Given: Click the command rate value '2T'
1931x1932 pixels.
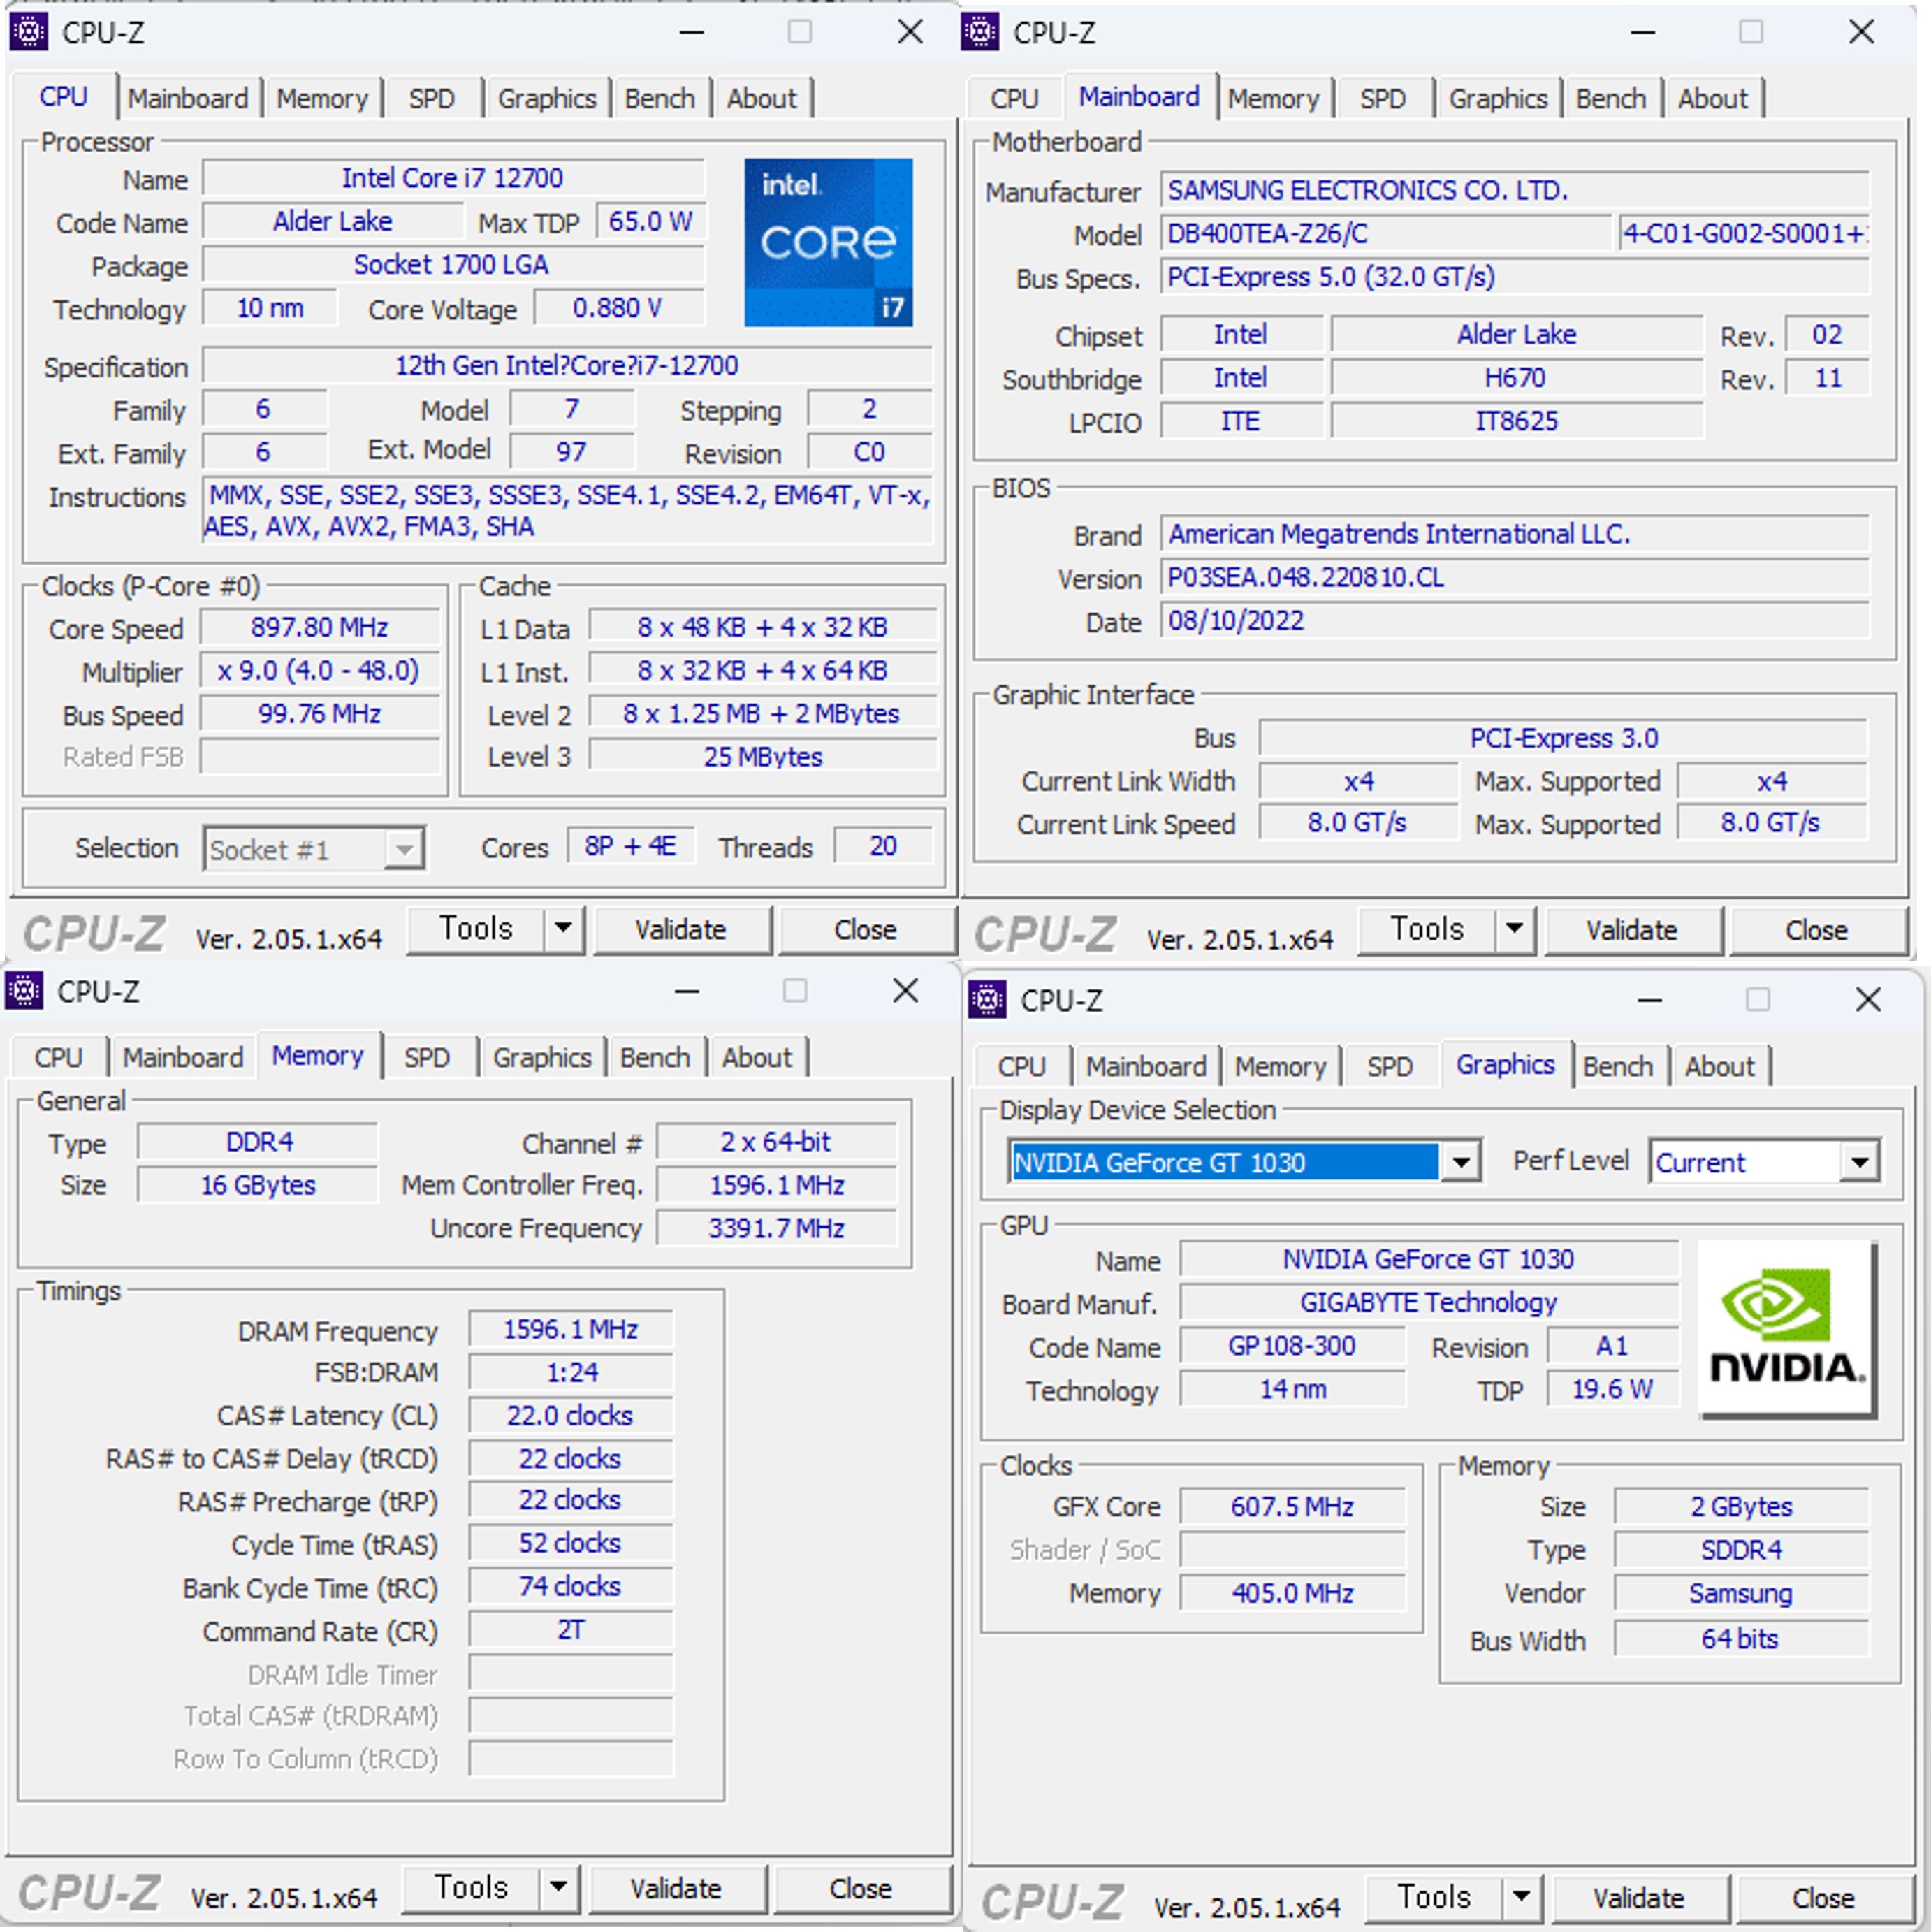Looking at the screenshot, I should pos(571,1630).
